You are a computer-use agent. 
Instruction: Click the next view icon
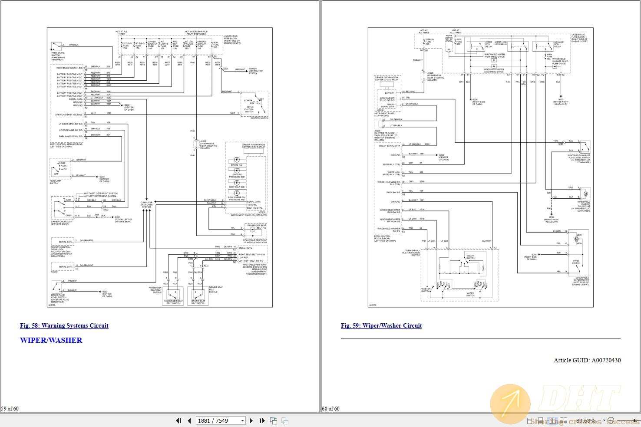click(285, 420)
